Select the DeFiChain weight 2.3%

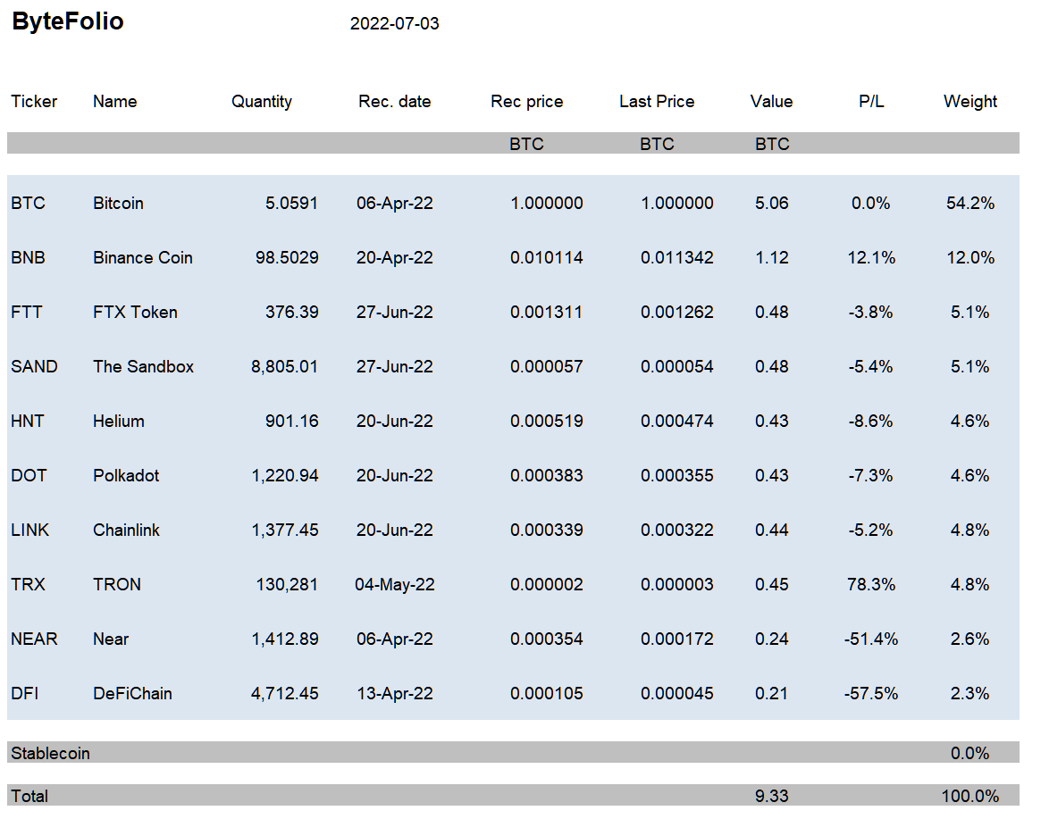970,693
